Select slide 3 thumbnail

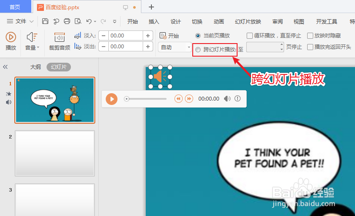55,200
